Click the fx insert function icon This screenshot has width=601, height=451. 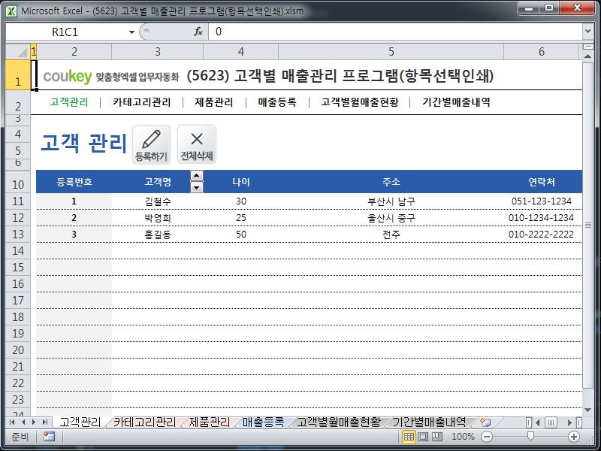coord(198,32)
